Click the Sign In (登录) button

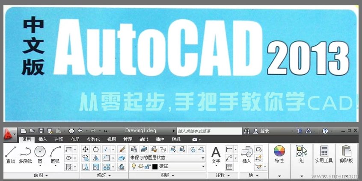pyautogui.click(x=261, y=131)
